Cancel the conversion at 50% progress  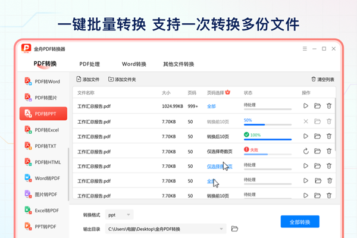pyautogui.click(x=306, y=121)
